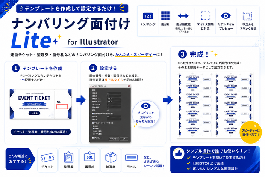Click the リアルタイム orange text
Viewport: 265px width, 177px height.
point(114,80)
